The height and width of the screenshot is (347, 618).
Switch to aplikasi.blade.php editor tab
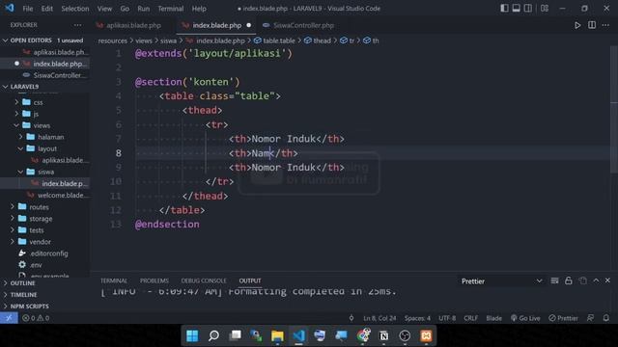[133, 25]
